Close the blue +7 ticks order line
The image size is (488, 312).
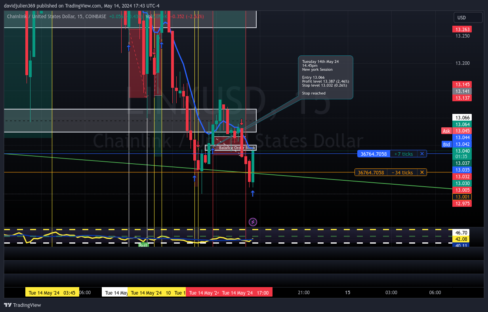click(x=422, y=154)
